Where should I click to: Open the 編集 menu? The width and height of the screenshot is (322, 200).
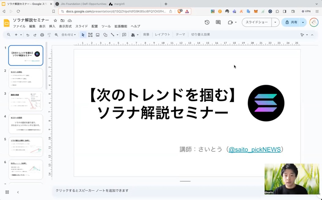coord(32,26)
